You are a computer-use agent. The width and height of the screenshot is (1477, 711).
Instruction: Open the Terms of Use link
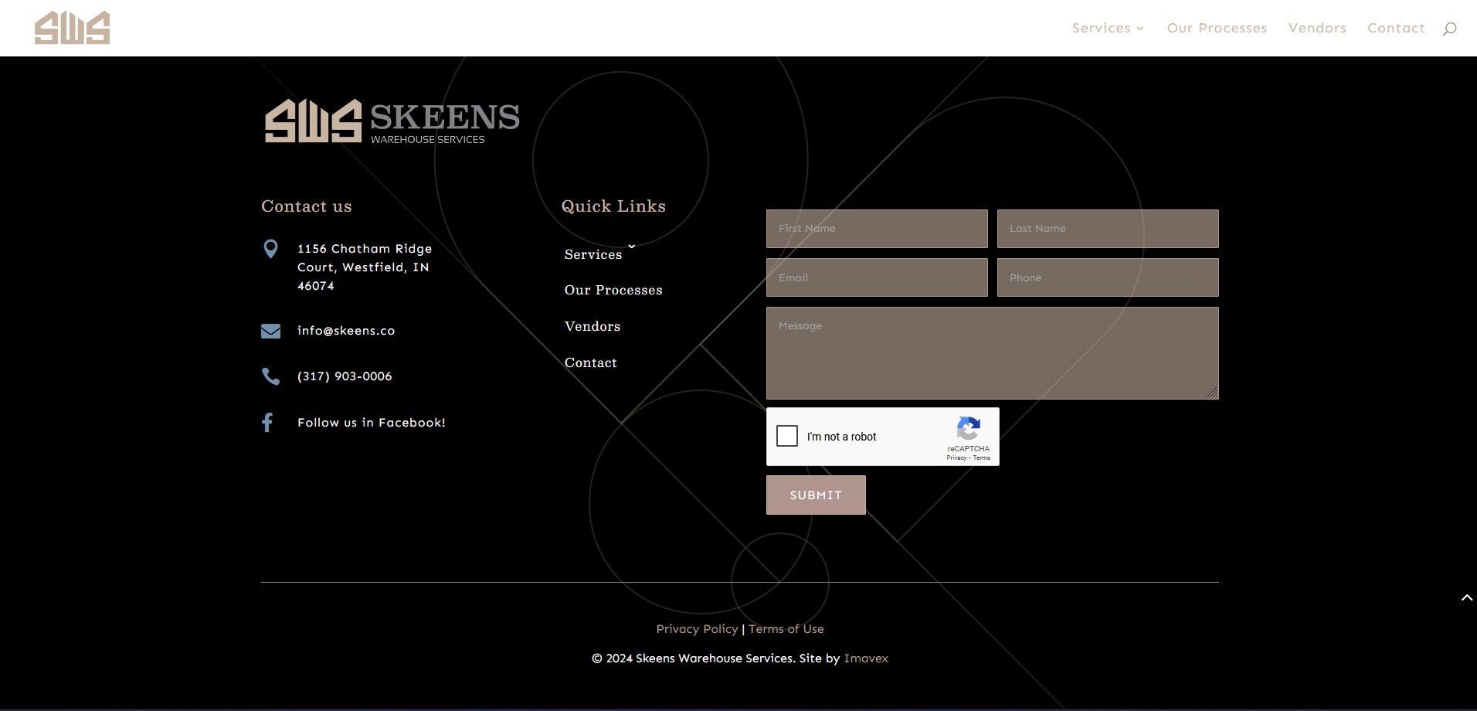(786, 629)
